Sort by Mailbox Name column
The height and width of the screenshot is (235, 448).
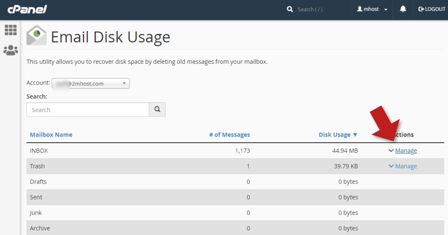coord(51,134)
